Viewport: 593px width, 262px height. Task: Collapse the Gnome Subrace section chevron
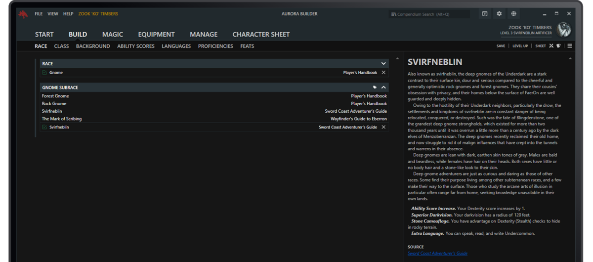(383, 87)
